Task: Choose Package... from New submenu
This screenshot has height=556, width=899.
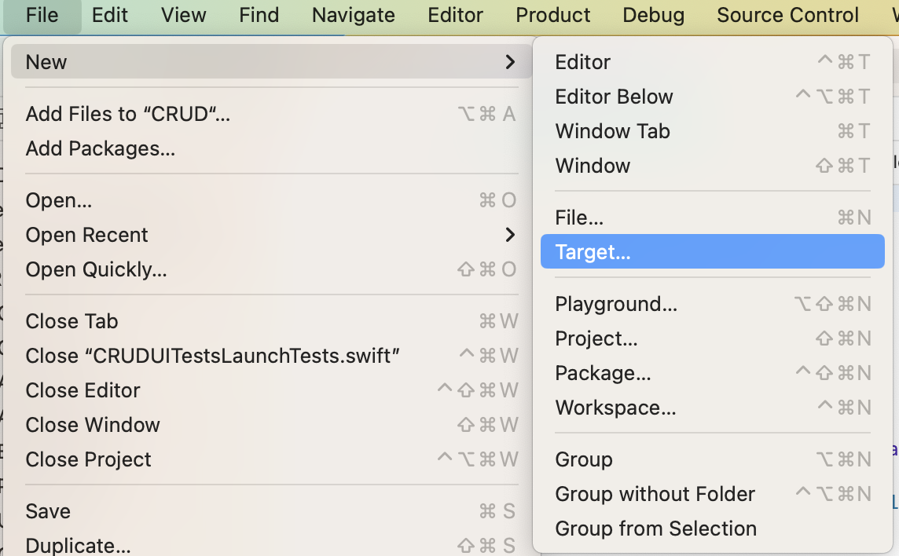Action: pyautogui.click(x=712, y=373)
